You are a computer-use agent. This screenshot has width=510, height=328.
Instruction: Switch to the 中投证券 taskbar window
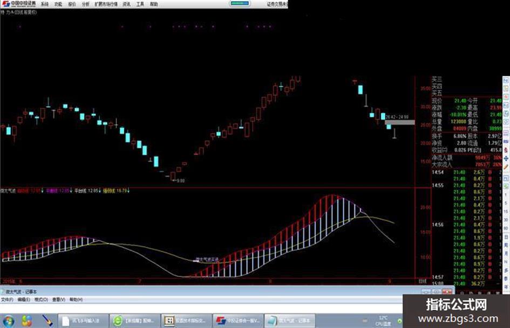(x=238, y=321)
